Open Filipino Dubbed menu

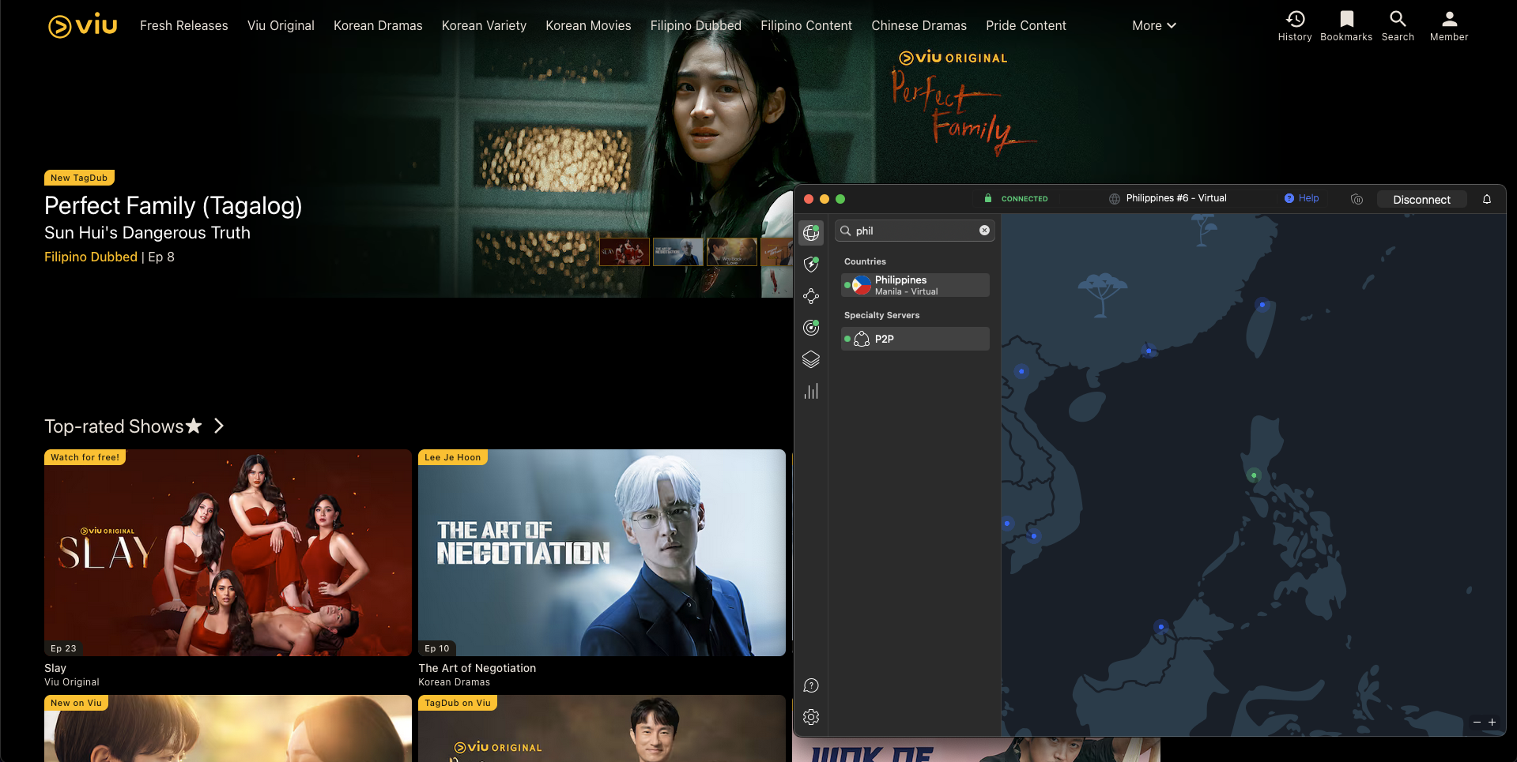click(696, 25)
